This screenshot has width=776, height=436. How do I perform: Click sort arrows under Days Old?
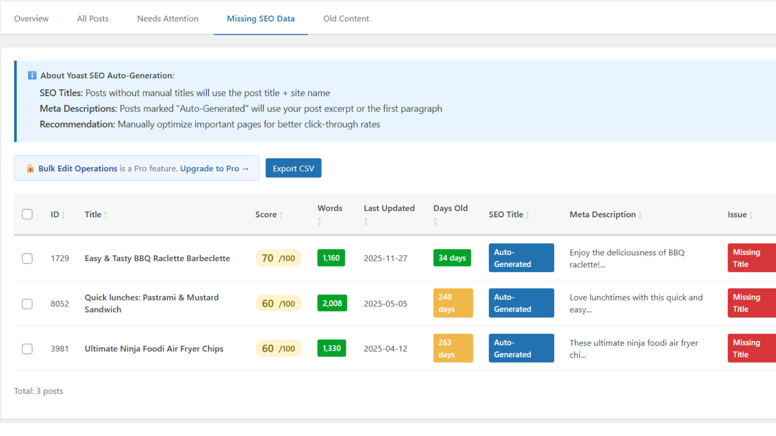435,221
